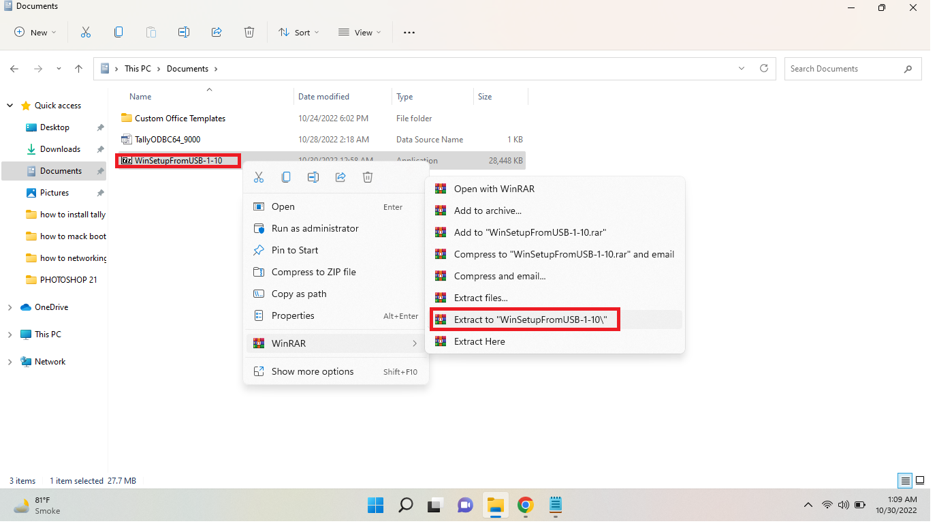Switch to the large thumbnails view icon
Image resolution: width=937 pixels, height=528 pixels.
click(920, 481)
